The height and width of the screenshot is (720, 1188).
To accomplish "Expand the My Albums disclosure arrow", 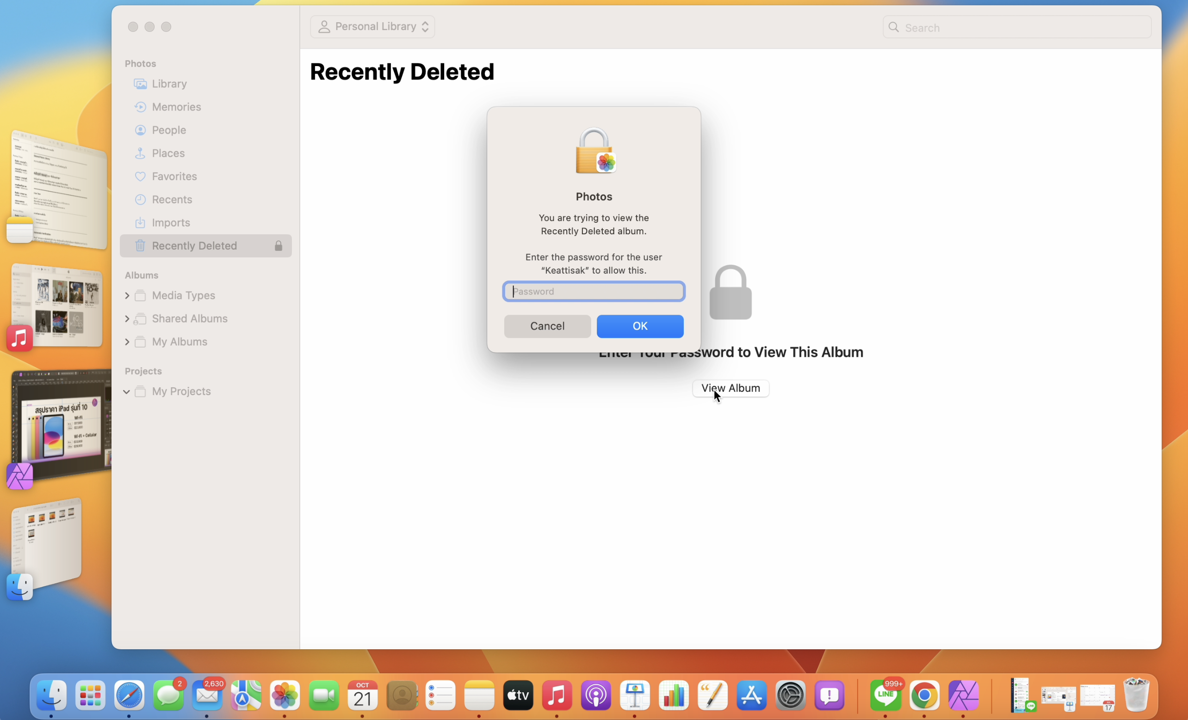I will click(127, 342).
